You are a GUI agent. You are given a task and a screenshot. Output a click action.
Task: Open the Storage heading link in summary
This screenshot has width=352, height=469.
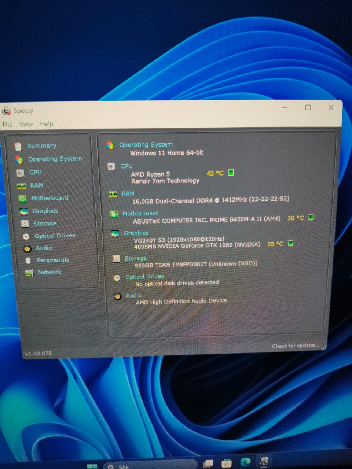tap(136, 258)
